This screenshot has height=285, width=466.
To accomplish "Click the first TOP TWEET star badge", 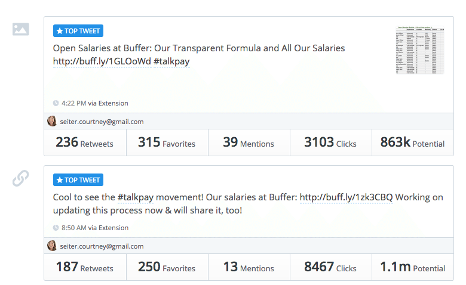I will point(78,31).
